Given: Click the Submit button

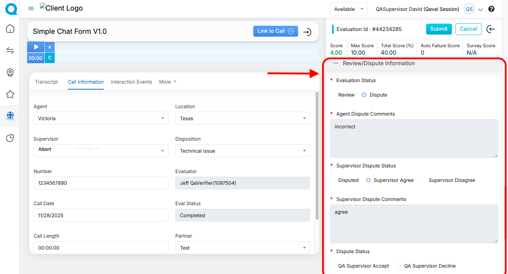Looking at the screenshot, I should [439, 29].
